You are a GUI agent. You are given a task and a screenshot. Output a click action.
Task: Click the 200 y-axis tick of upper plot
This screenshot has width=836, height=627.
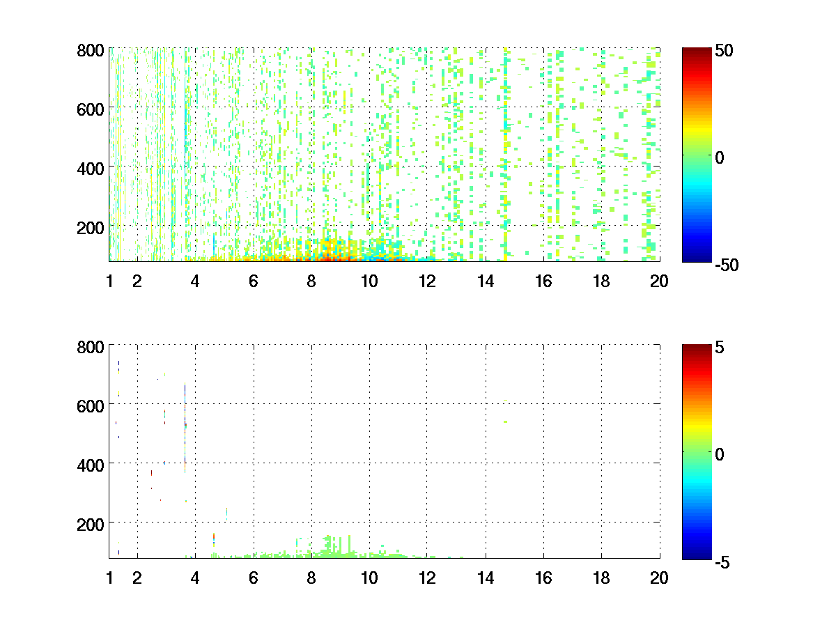point(91,227)
